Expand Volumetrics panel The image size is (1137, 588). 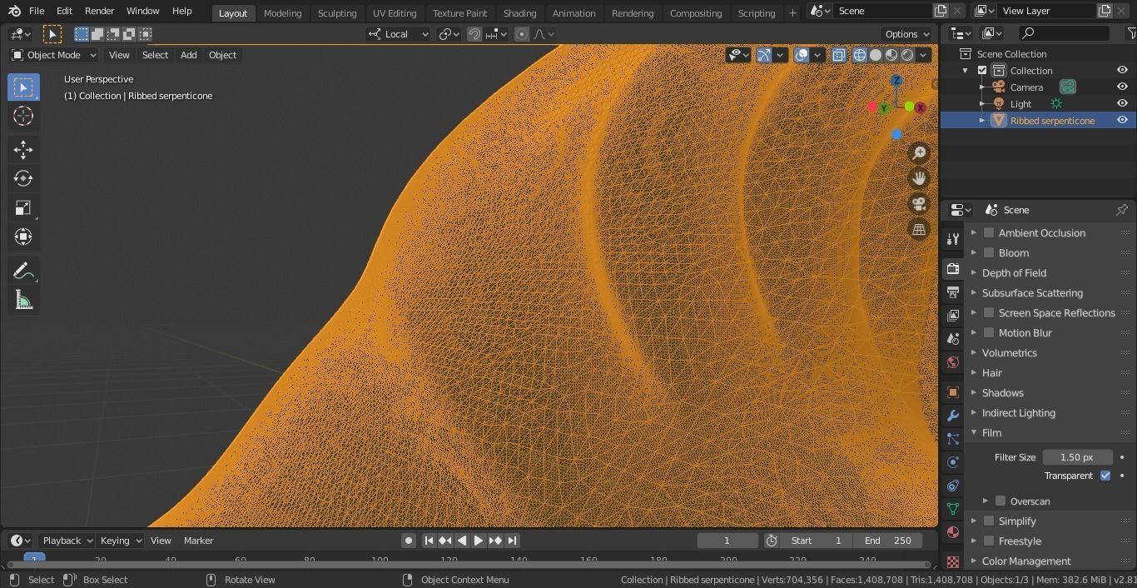tap(974, 352)
